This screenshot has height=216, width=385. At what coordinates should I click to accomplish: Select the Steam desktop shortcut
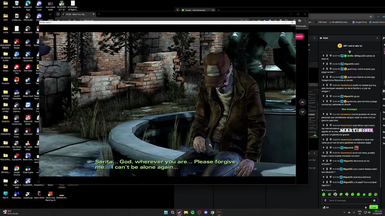tap(28, 81)
